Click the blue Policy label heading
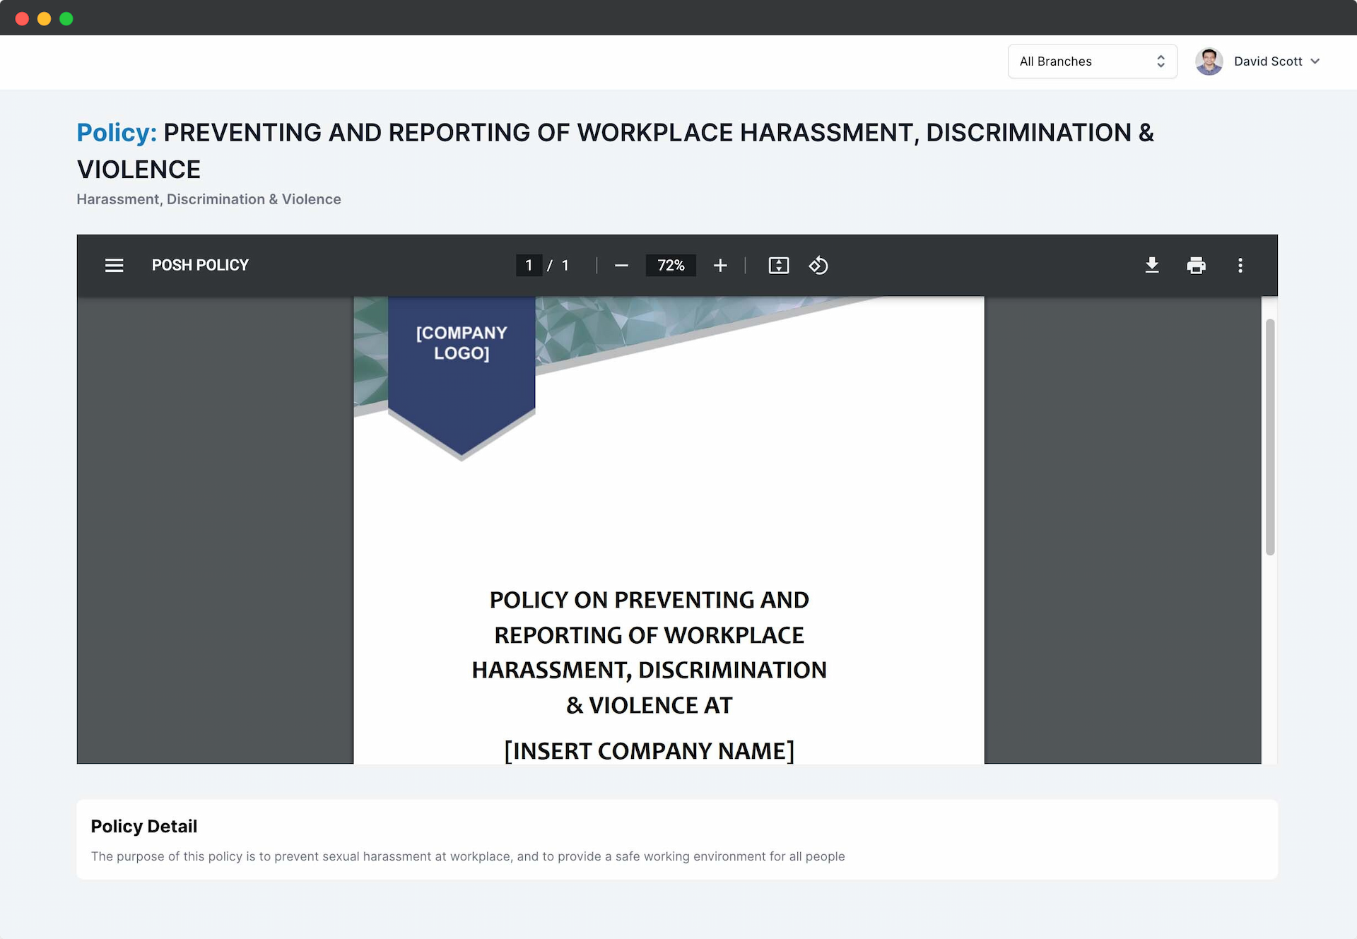 (116, 132)
